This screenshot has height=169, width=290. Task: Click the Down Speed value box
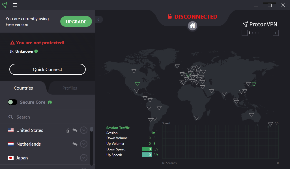click(147, 149)
